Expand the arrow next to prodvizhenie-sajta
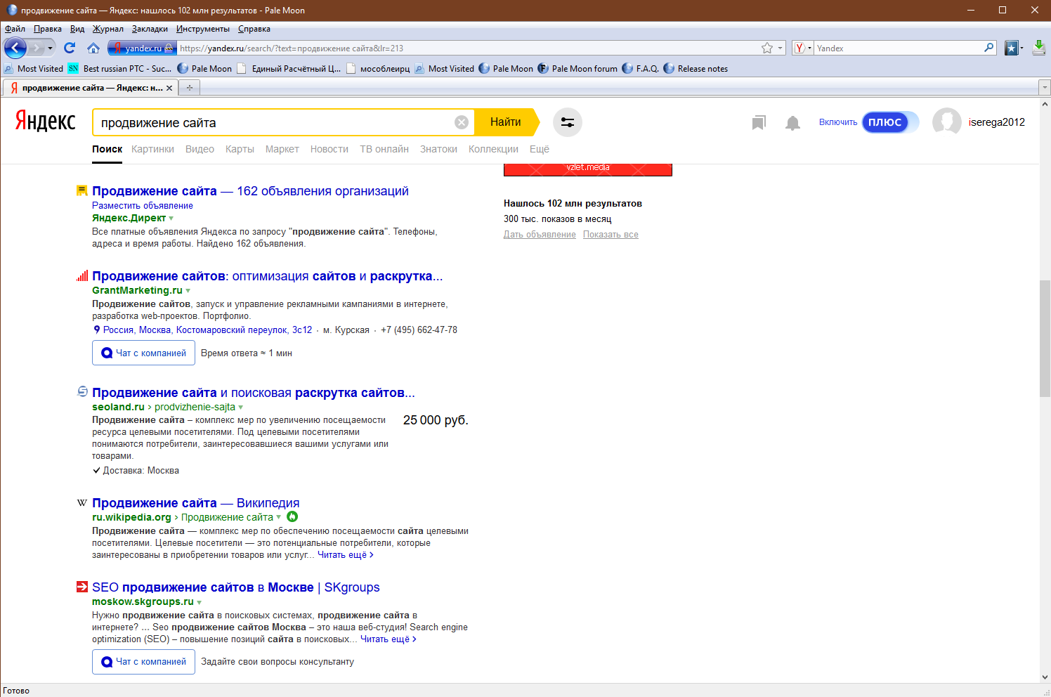This screenshot has width=1051, height=697. pyautogui.click(x=241, y=408)
